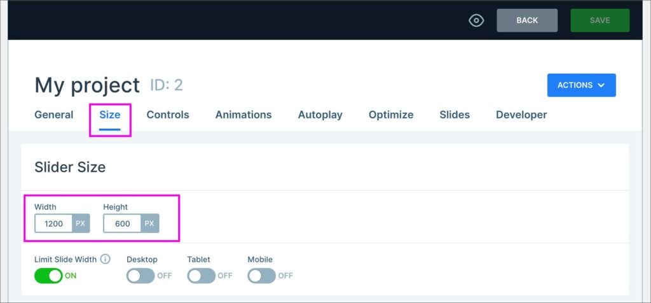Select the Autoplay tab
The image size is (651, 303).
[x=320, y=115]
